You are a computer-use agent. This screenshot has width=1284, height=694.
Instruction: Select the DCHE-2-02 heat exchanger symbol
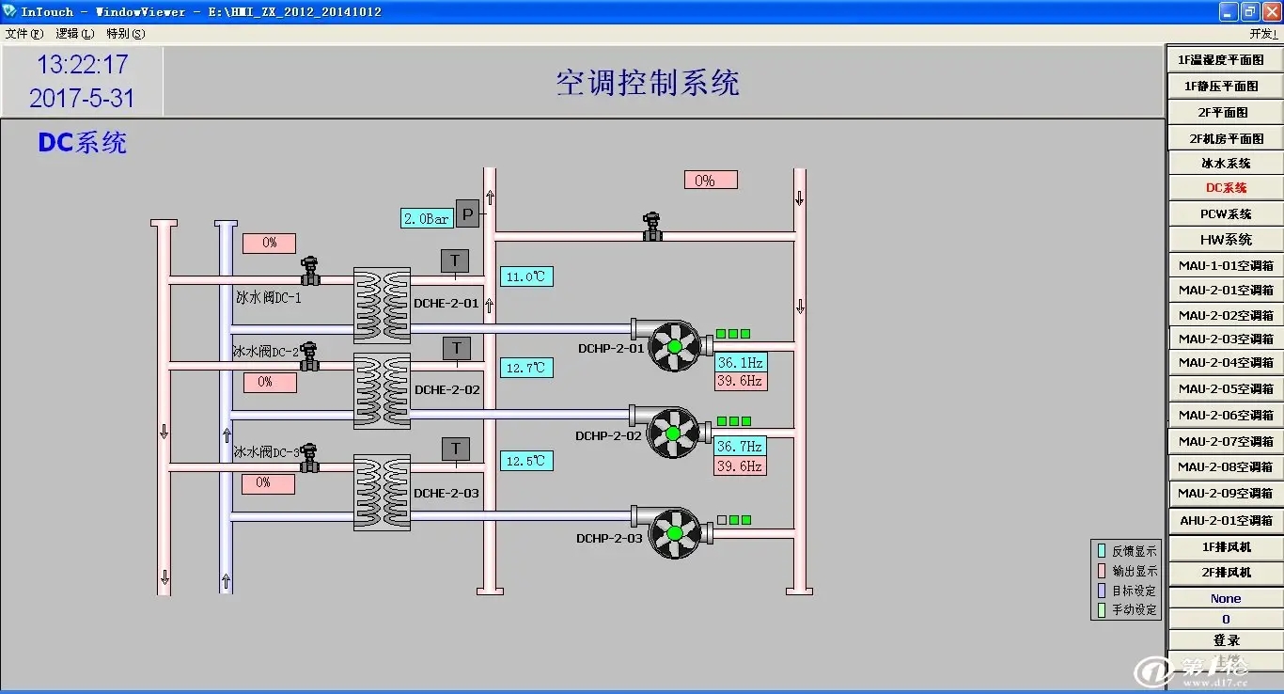coord(382,390)
